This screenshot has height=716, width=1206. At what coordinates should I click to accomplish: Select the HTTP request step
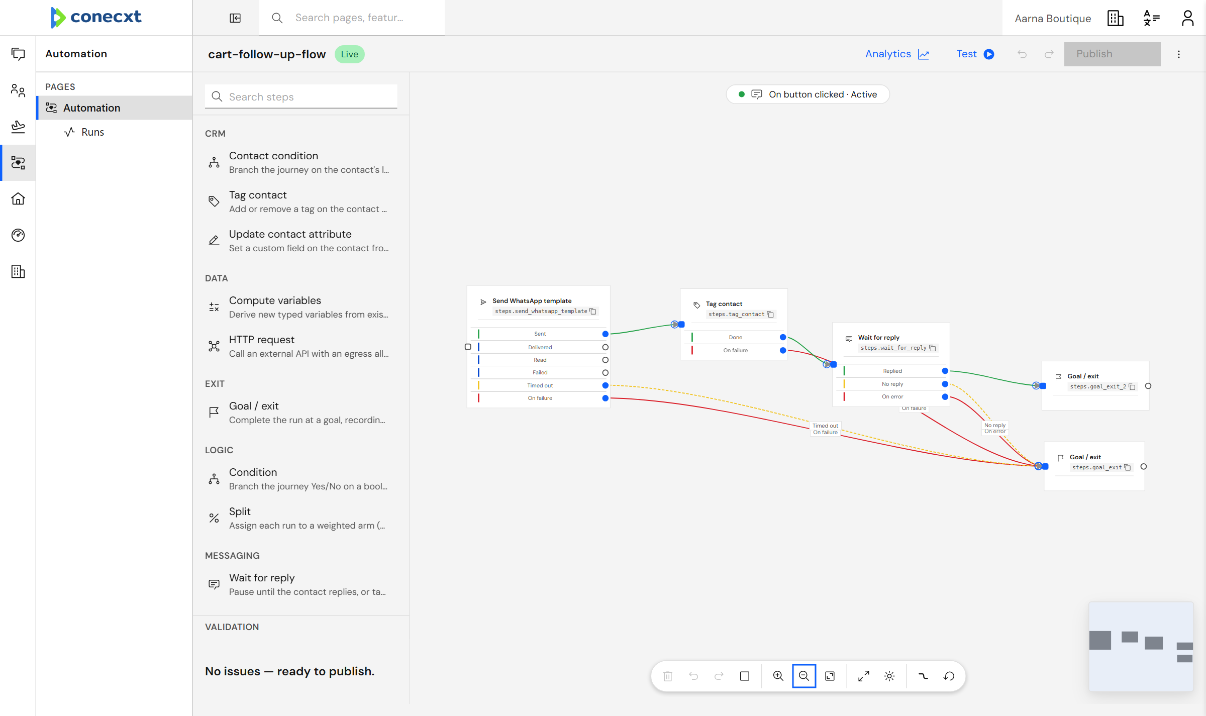(301, 346)
